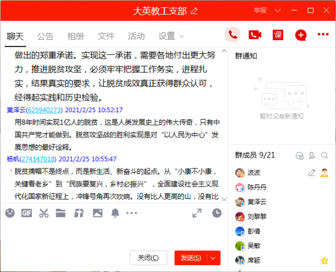Expand the message input area
This screenshot has width=336, height=272.
(x=197, y=213)
